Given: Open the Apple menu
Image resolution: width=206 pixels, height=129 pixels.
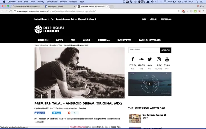Looking at the screenshot, I should [x=4, y=2].
